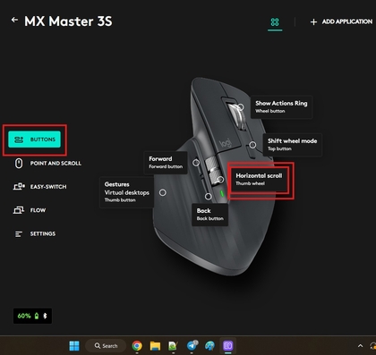Click ADD APPLICATION
Viewport: 376px width, 355px height.
pos(341,21)
